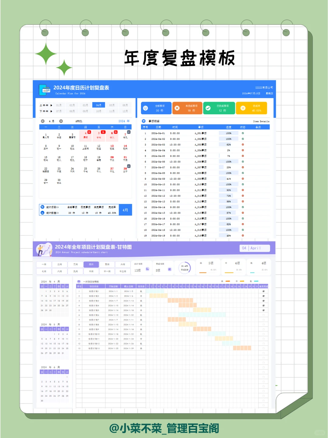
Task: Click the calendar icon in the 2024年度日历计划复盘表 header
Action: [x=45, y=89]
